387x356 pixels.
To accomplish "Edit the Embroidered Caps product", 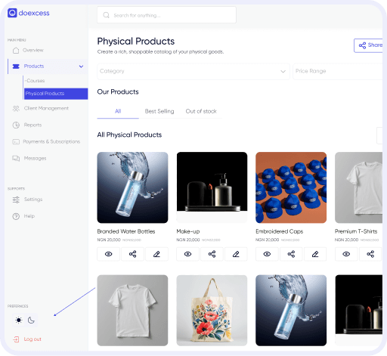I will 315,254.
